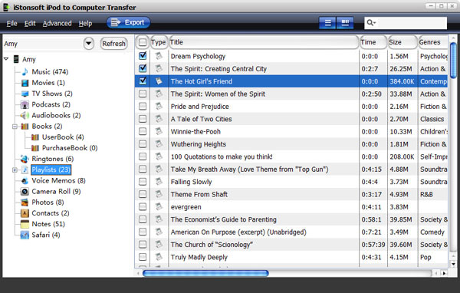Check the Theme From Shaft checkbox

click(143, 194)
